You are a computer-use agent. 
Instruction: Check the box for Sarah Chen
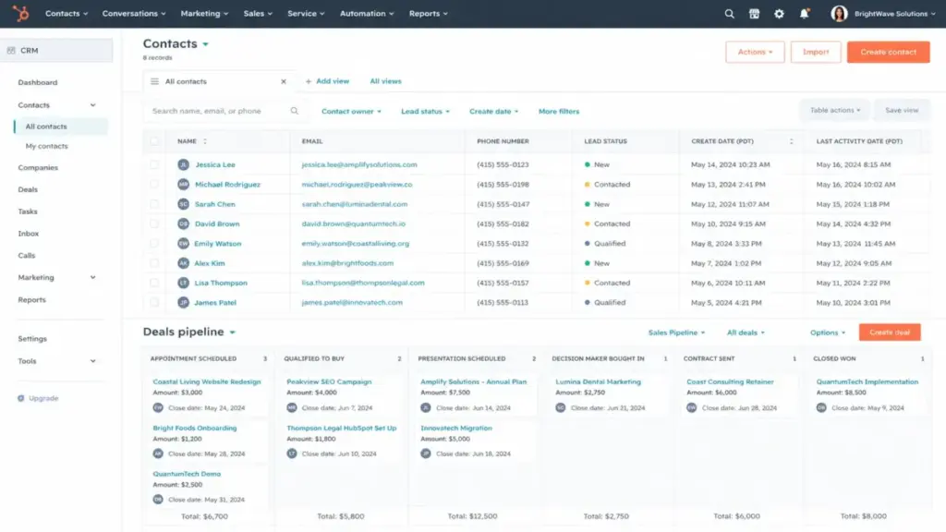pos(154,204)
